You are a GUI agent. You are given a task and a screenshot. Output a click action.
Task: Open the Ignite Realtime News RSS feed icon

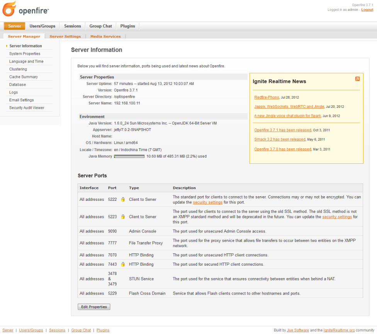[x=357, y=79]
